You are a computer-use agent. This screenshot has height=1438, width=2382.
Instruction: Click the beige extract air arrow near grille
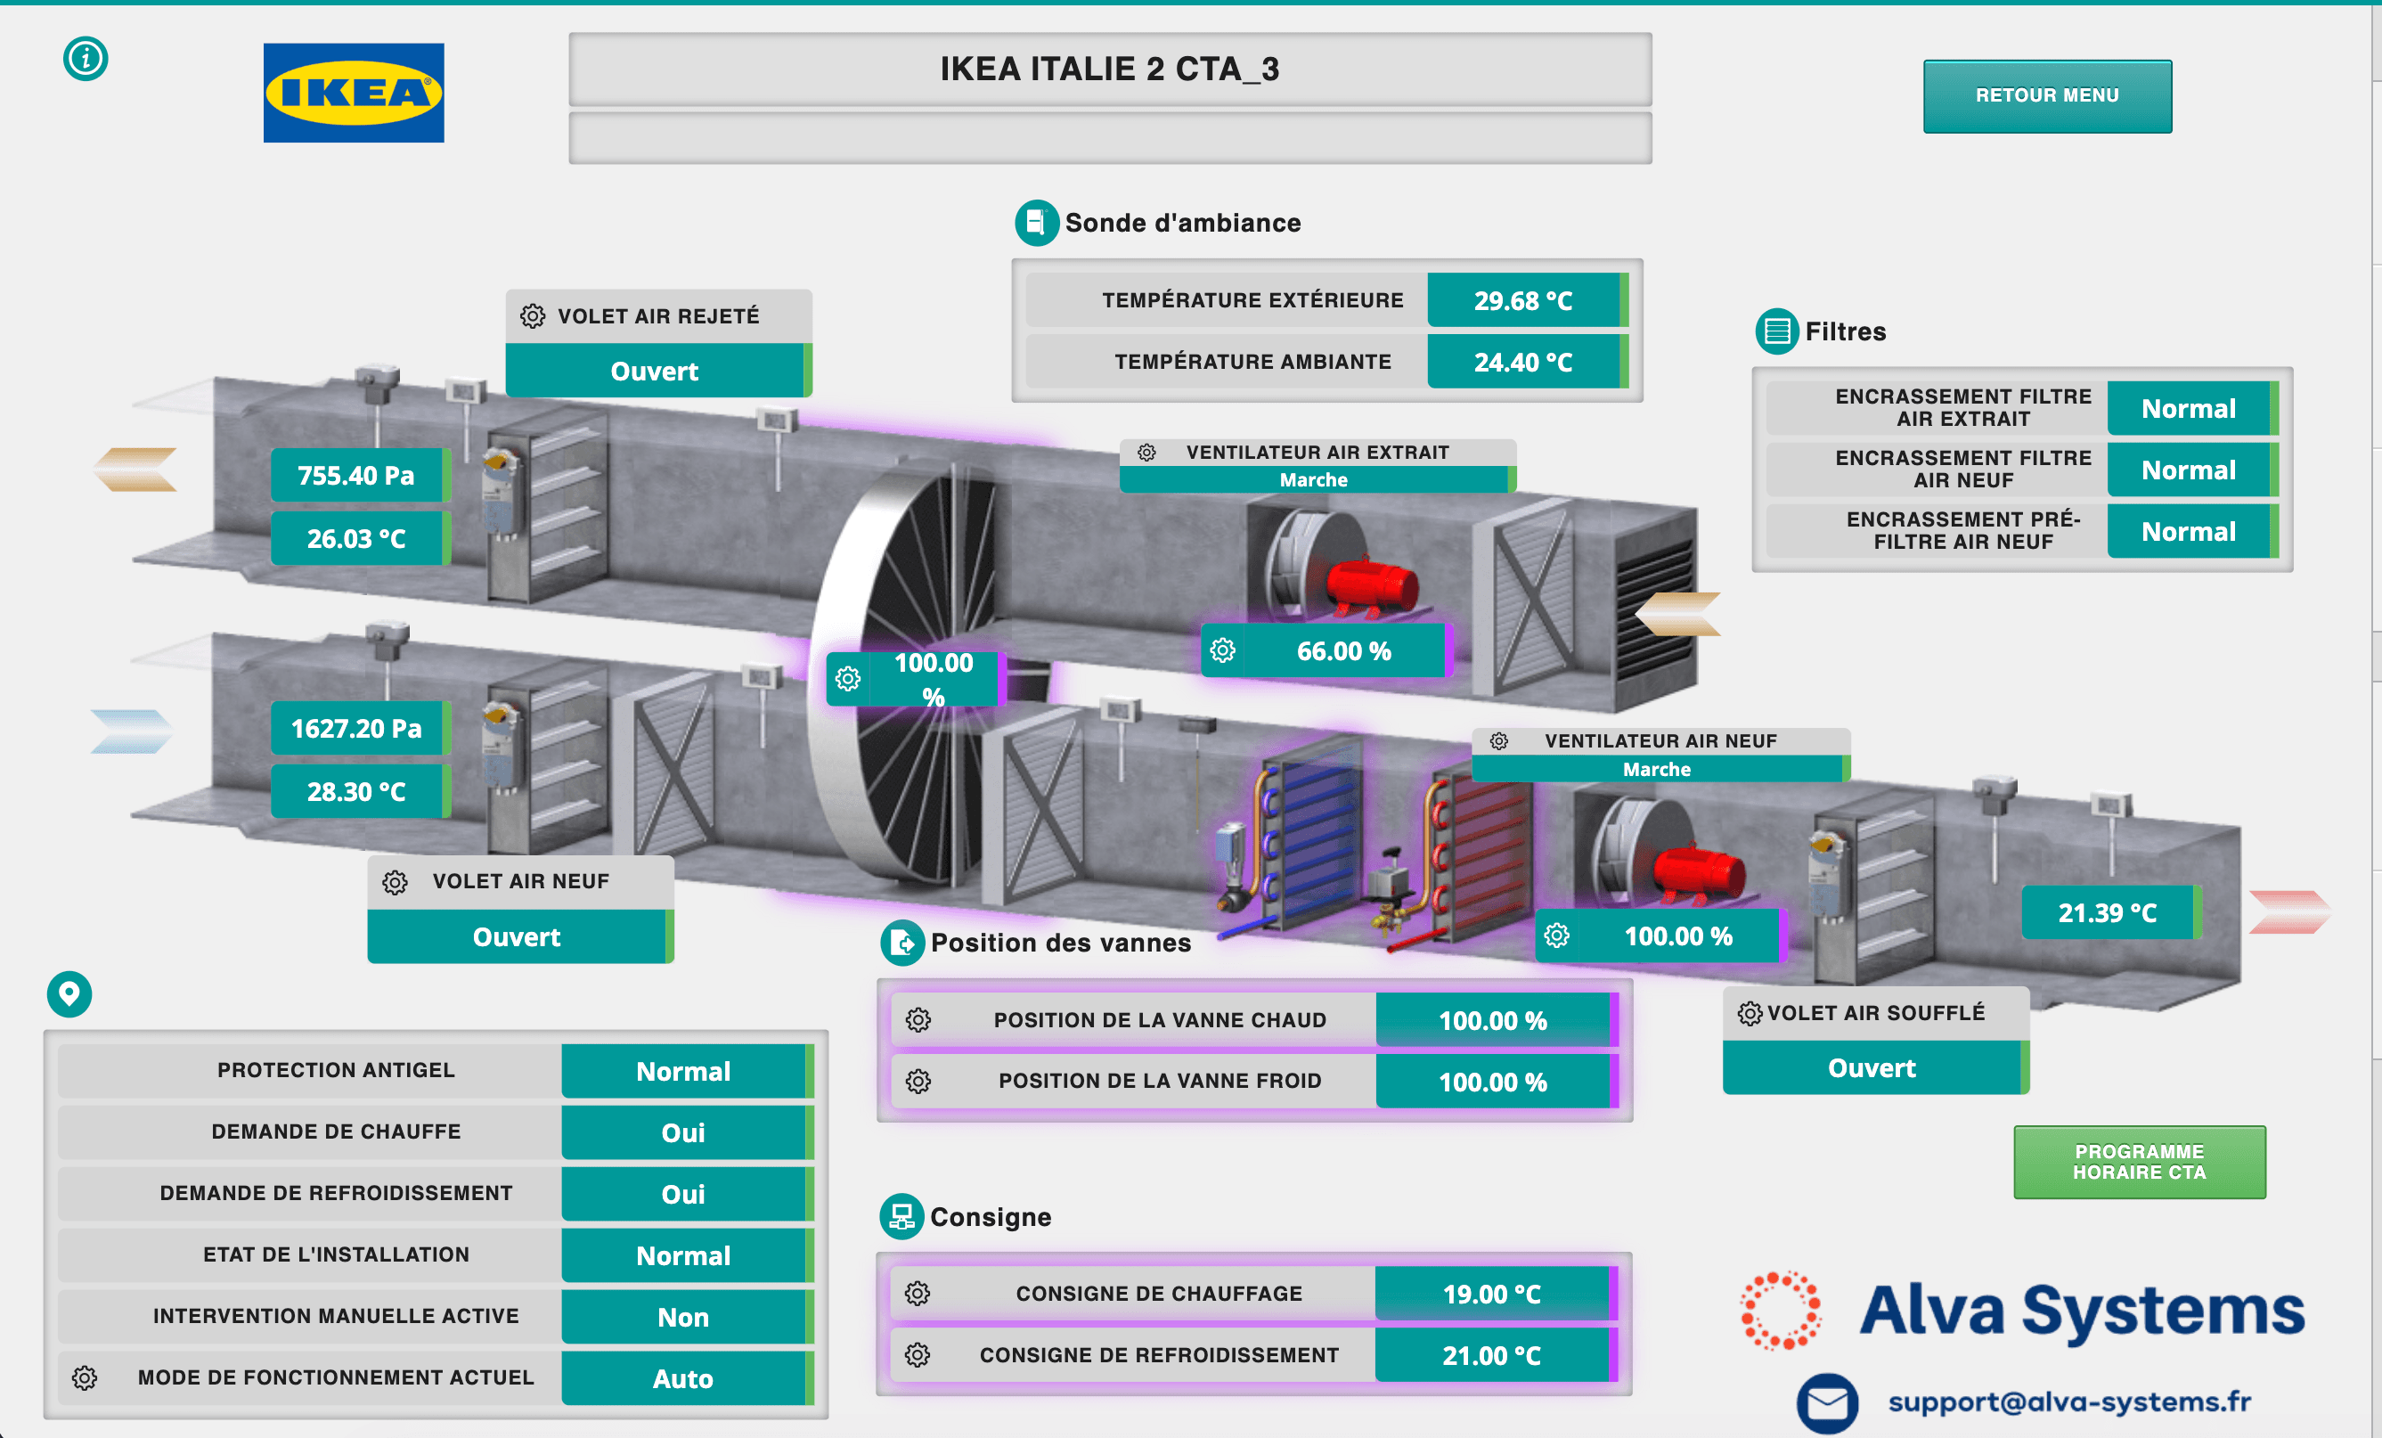(1677, 614)
